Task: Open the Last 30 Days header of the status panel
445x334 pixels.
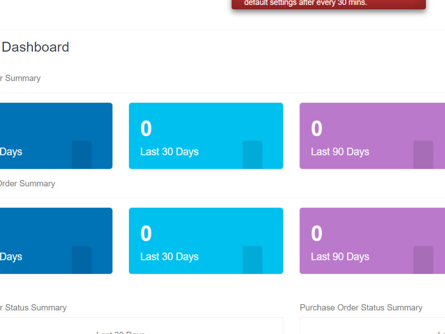Action: (x=120, y=332)
